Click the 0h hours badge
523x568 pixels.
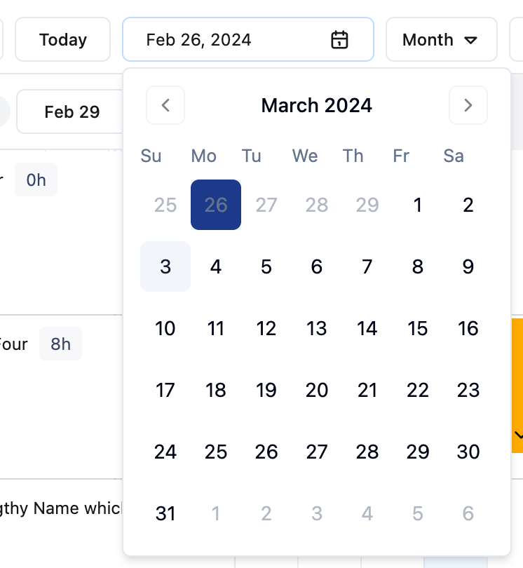[36, 180]
